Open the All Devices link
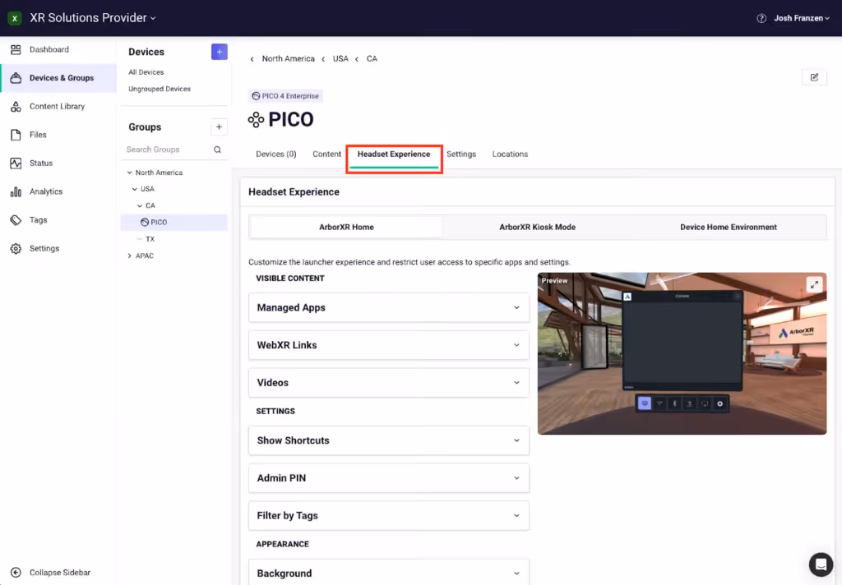This screenshot has width=842, height=585. click(146, 72)
